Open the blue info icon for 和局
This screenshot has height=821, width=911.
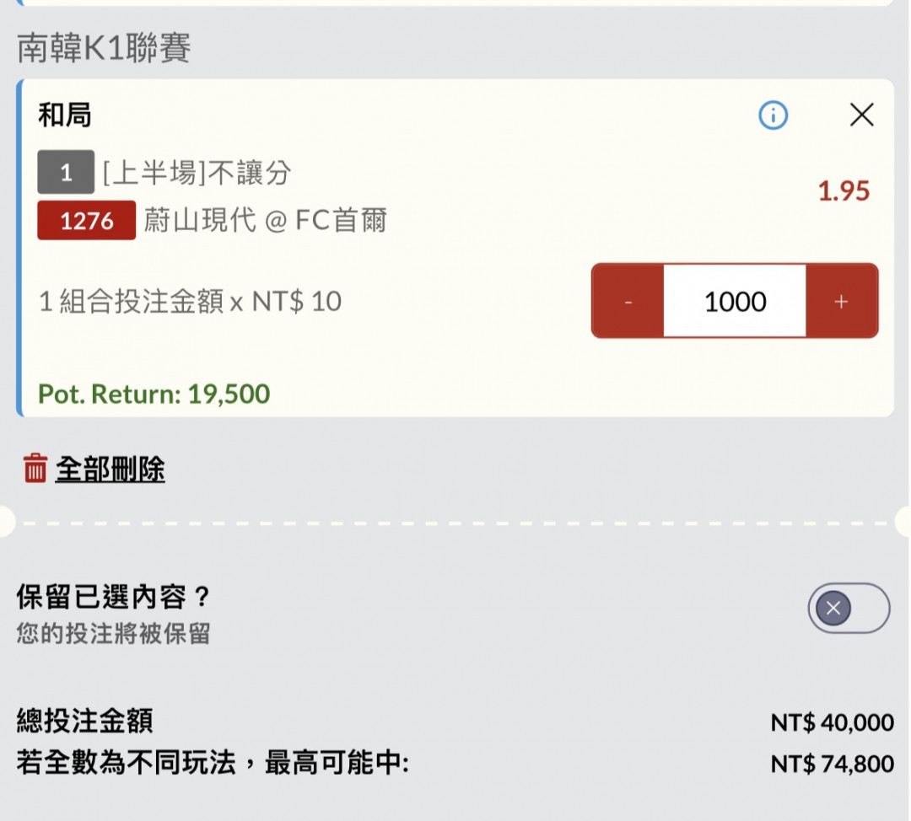tap(773, 115)
